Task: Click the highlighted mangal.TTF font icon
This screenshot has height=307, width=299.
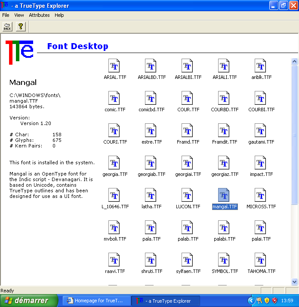Action: [224, 196]
